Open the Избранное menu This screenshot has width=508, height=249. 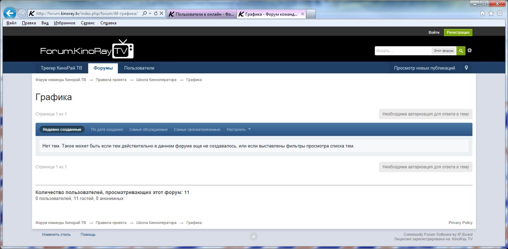(x=65, y=23)
